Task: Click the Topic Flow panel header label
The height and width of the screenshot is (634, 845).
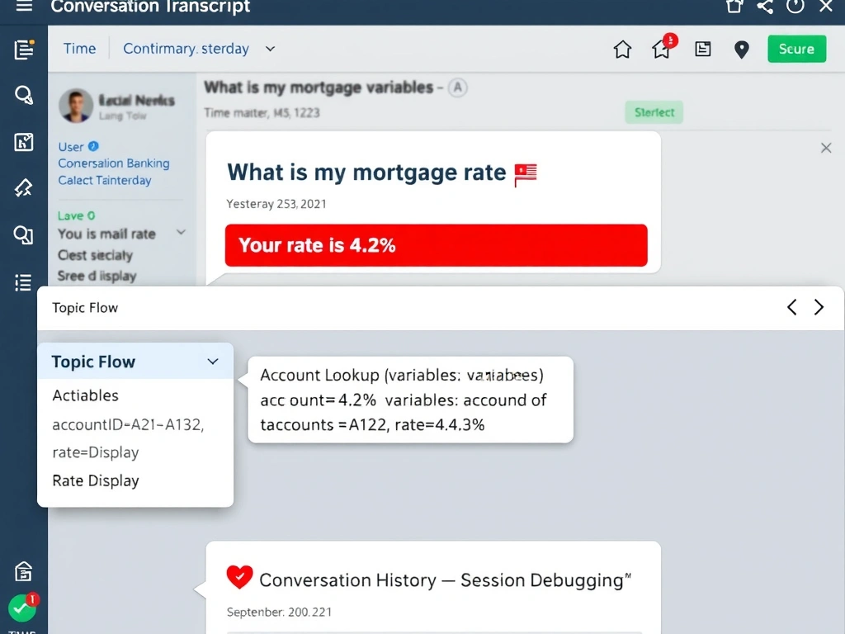Action: tap(85, 308)
